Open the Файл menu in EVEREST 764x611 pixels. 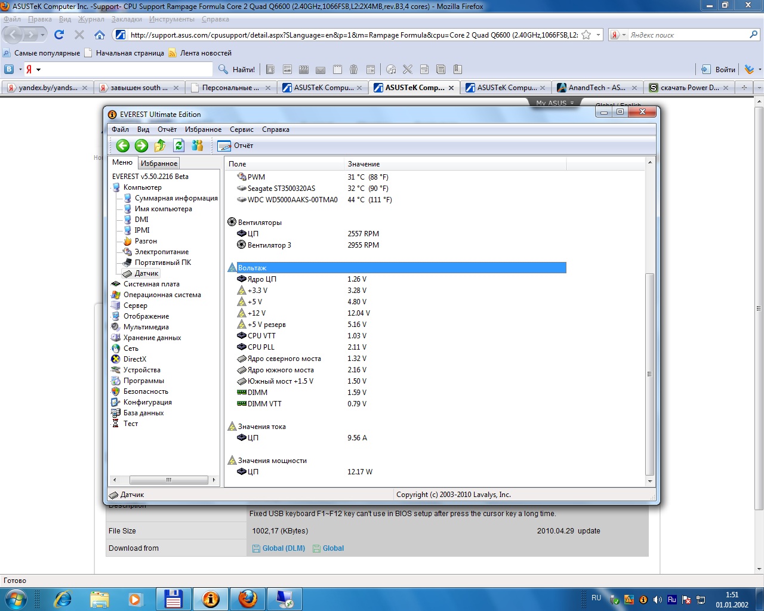(120, 129)
